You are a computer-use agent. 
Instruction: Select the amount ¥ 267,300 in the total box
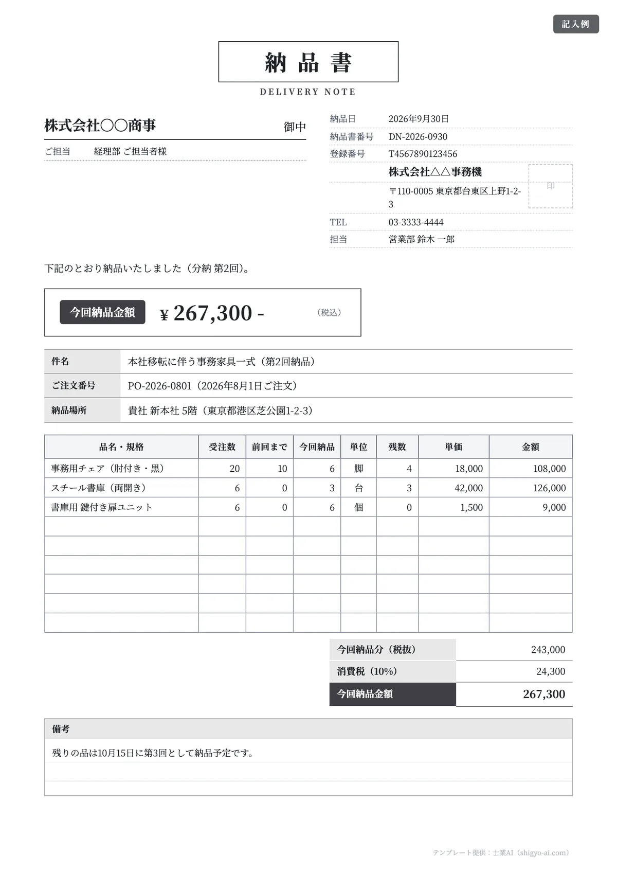212,313
